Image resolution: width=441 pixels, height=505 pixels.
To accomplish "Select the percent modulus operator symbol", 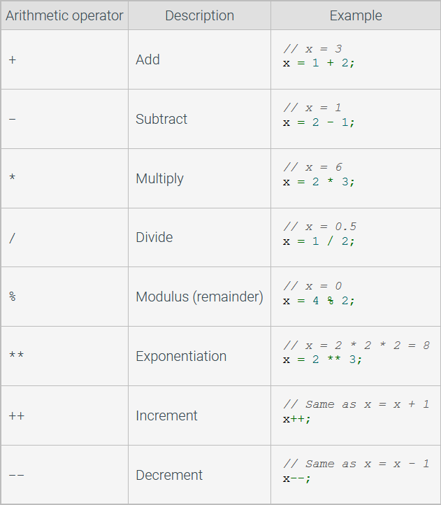I will pos(13,297).
